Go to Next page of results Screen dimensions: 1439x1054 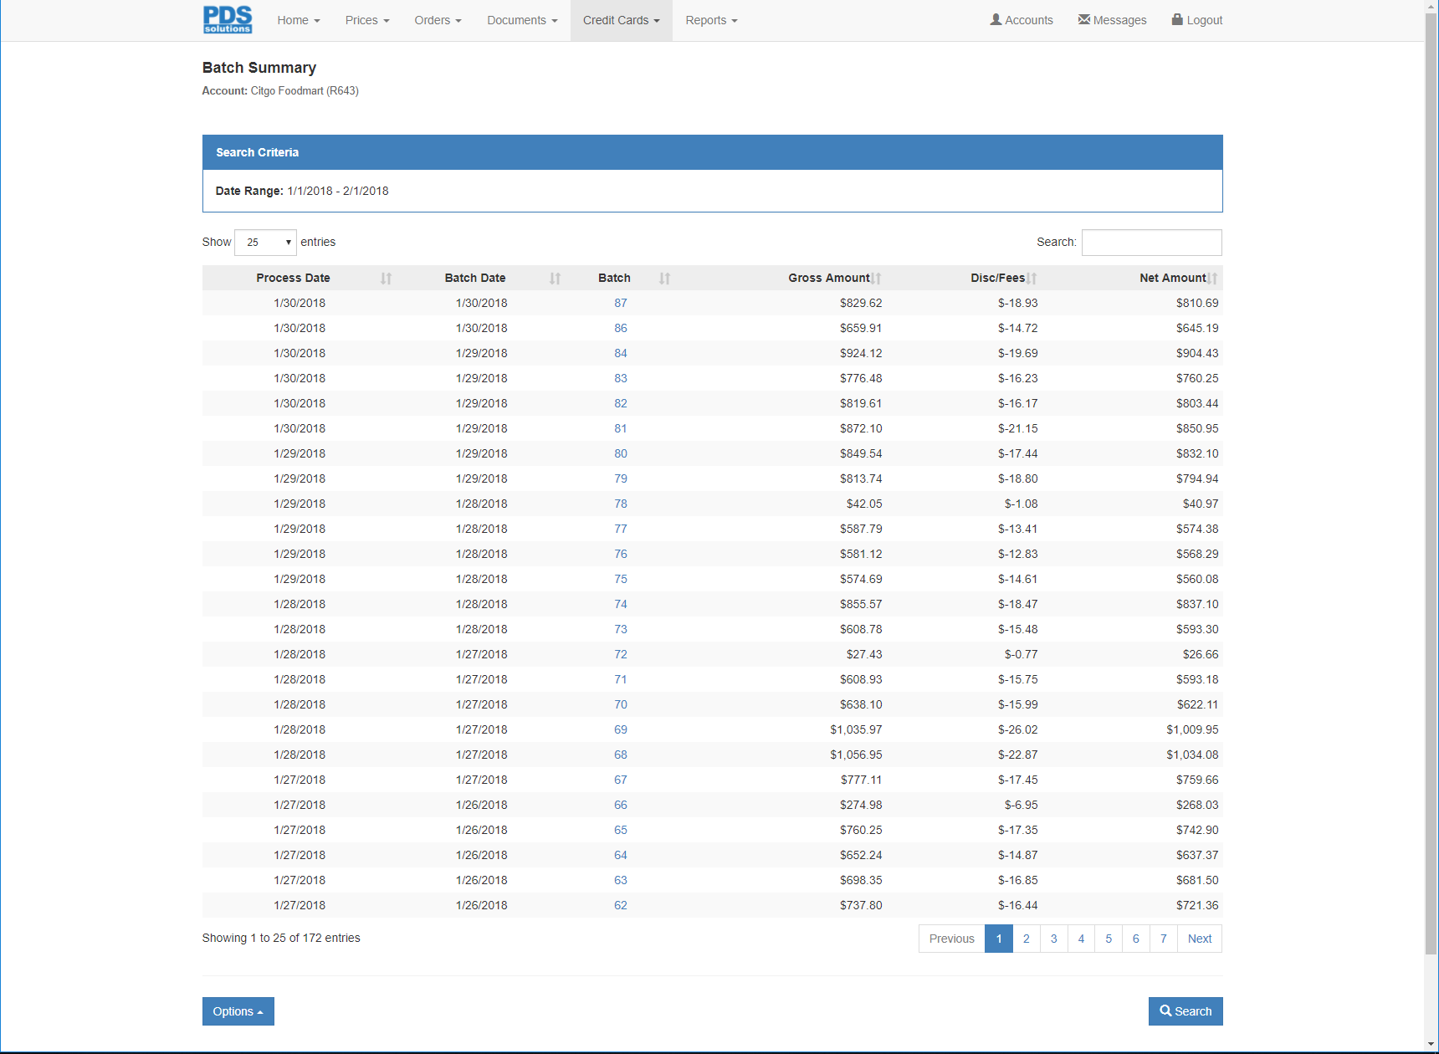[1199, 939]
